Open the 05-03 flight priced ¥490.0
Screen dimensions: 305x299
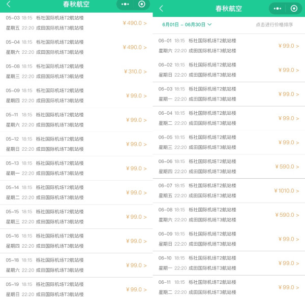pyautogui.click(x=76, y=23)
